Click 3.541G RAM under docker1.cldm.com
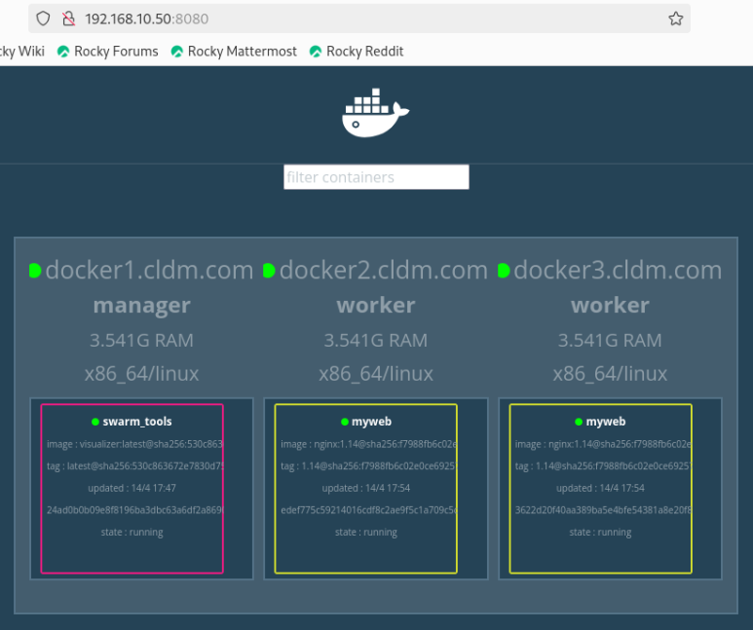Screen dimensions: 753x630 click(141, 341)
